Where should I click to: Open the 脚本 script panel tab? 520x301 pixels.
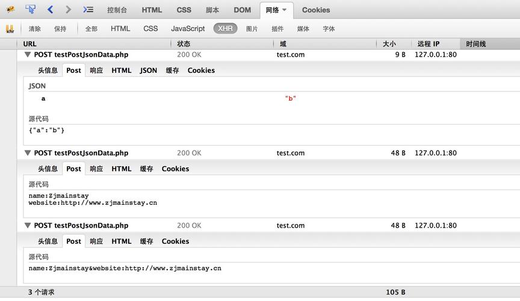pos(212,10)
